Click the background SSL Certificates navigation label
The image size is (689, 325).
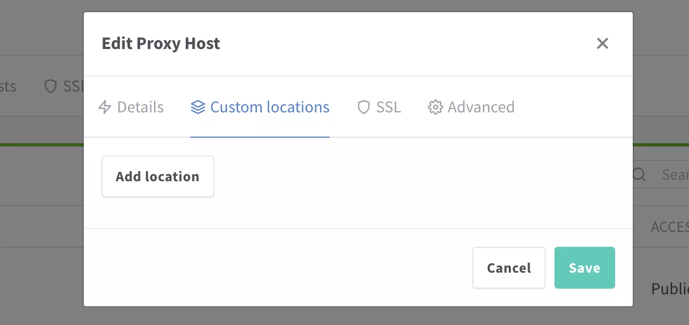click(73, 86)
